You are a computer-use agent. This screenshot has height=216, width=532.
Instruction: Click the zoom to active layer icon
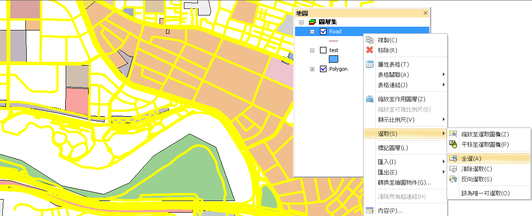pyautogui.click(x=370, y=99)
